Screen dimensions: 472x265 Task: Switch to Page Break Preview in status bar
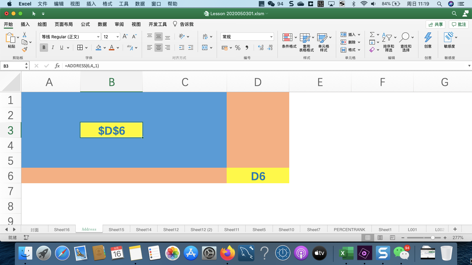[392, 238]
